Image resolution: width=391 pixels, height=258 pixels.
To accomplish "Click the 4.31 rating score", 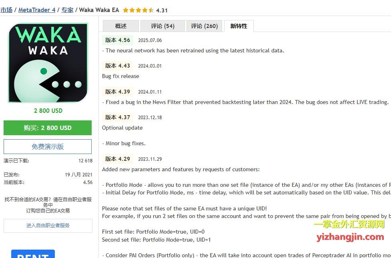I will 162,10.
